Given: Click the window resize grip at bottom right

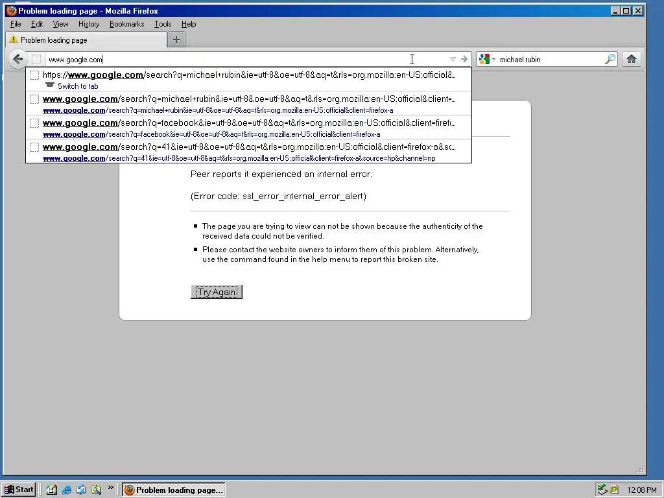Looking at the screenshot, I should pos(640,469).
